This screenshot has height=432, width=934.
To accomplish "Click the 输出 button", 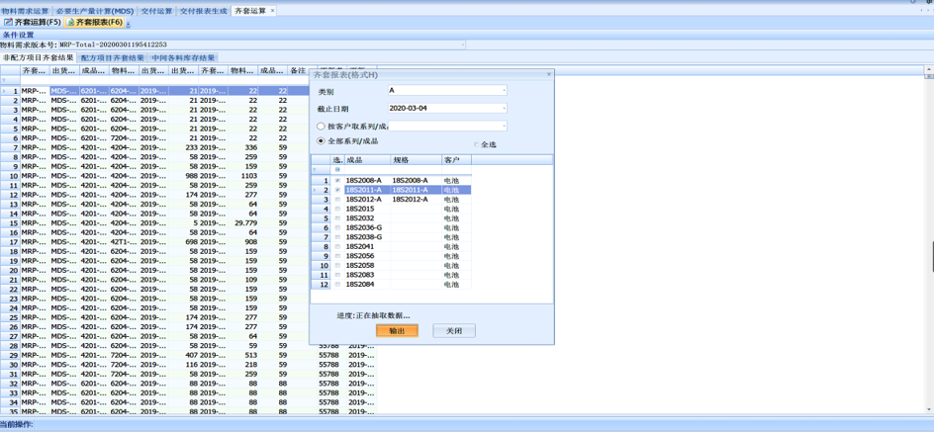I will (397, 331).
